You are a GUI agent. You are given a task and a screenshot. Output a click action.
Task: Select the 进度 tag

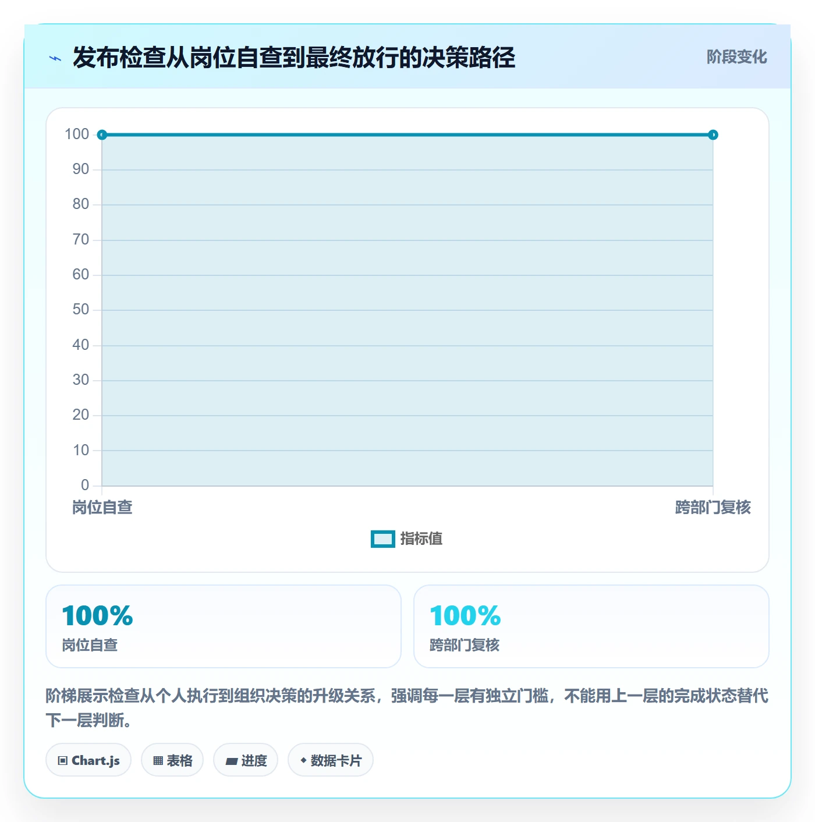[x=246, y=760]
